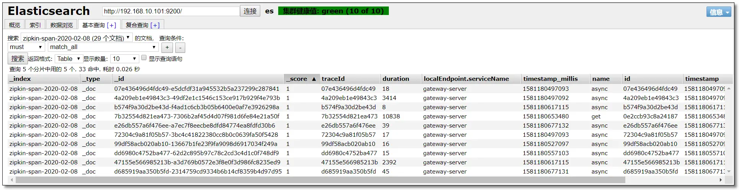
Task: Sort by the duration column header
Action: pos(401,79)
